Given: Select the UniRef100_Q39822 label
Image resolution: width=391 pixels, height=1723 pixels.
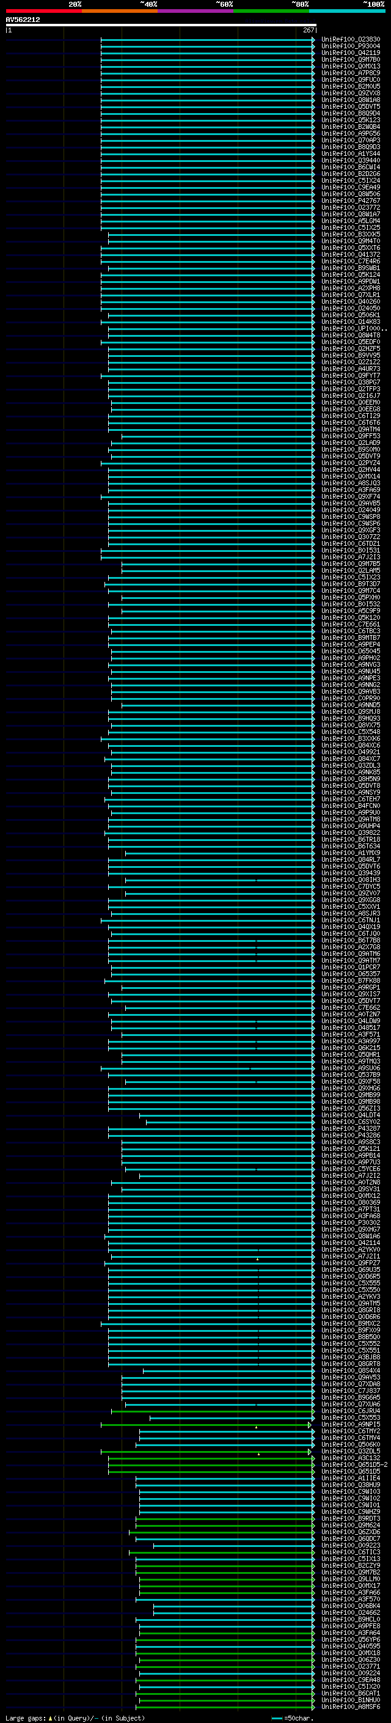Looking at the screenshot, I should pyautogui.click(x=350, y=834).
